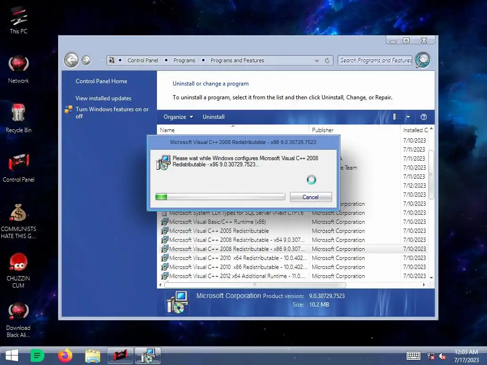Screen dimensions: 487x365
Task: Click the Windows Start button
Action: pos(12,355)
